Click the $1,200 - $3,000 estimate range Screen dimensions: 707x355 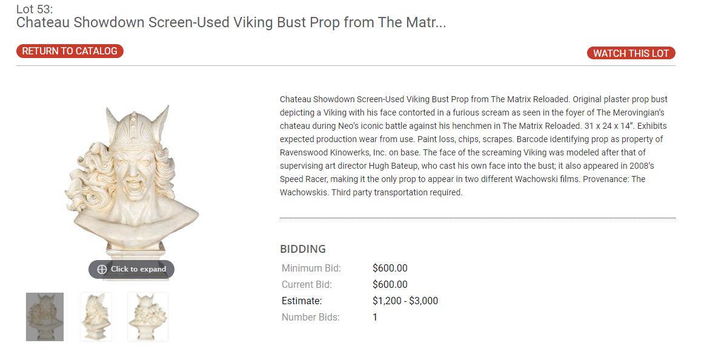click(x=405, y=301)
